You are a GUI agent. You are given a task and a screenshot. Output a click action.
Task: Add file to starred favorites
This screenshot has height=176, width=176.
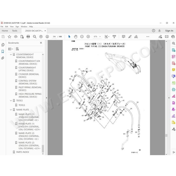click(10, 36)
